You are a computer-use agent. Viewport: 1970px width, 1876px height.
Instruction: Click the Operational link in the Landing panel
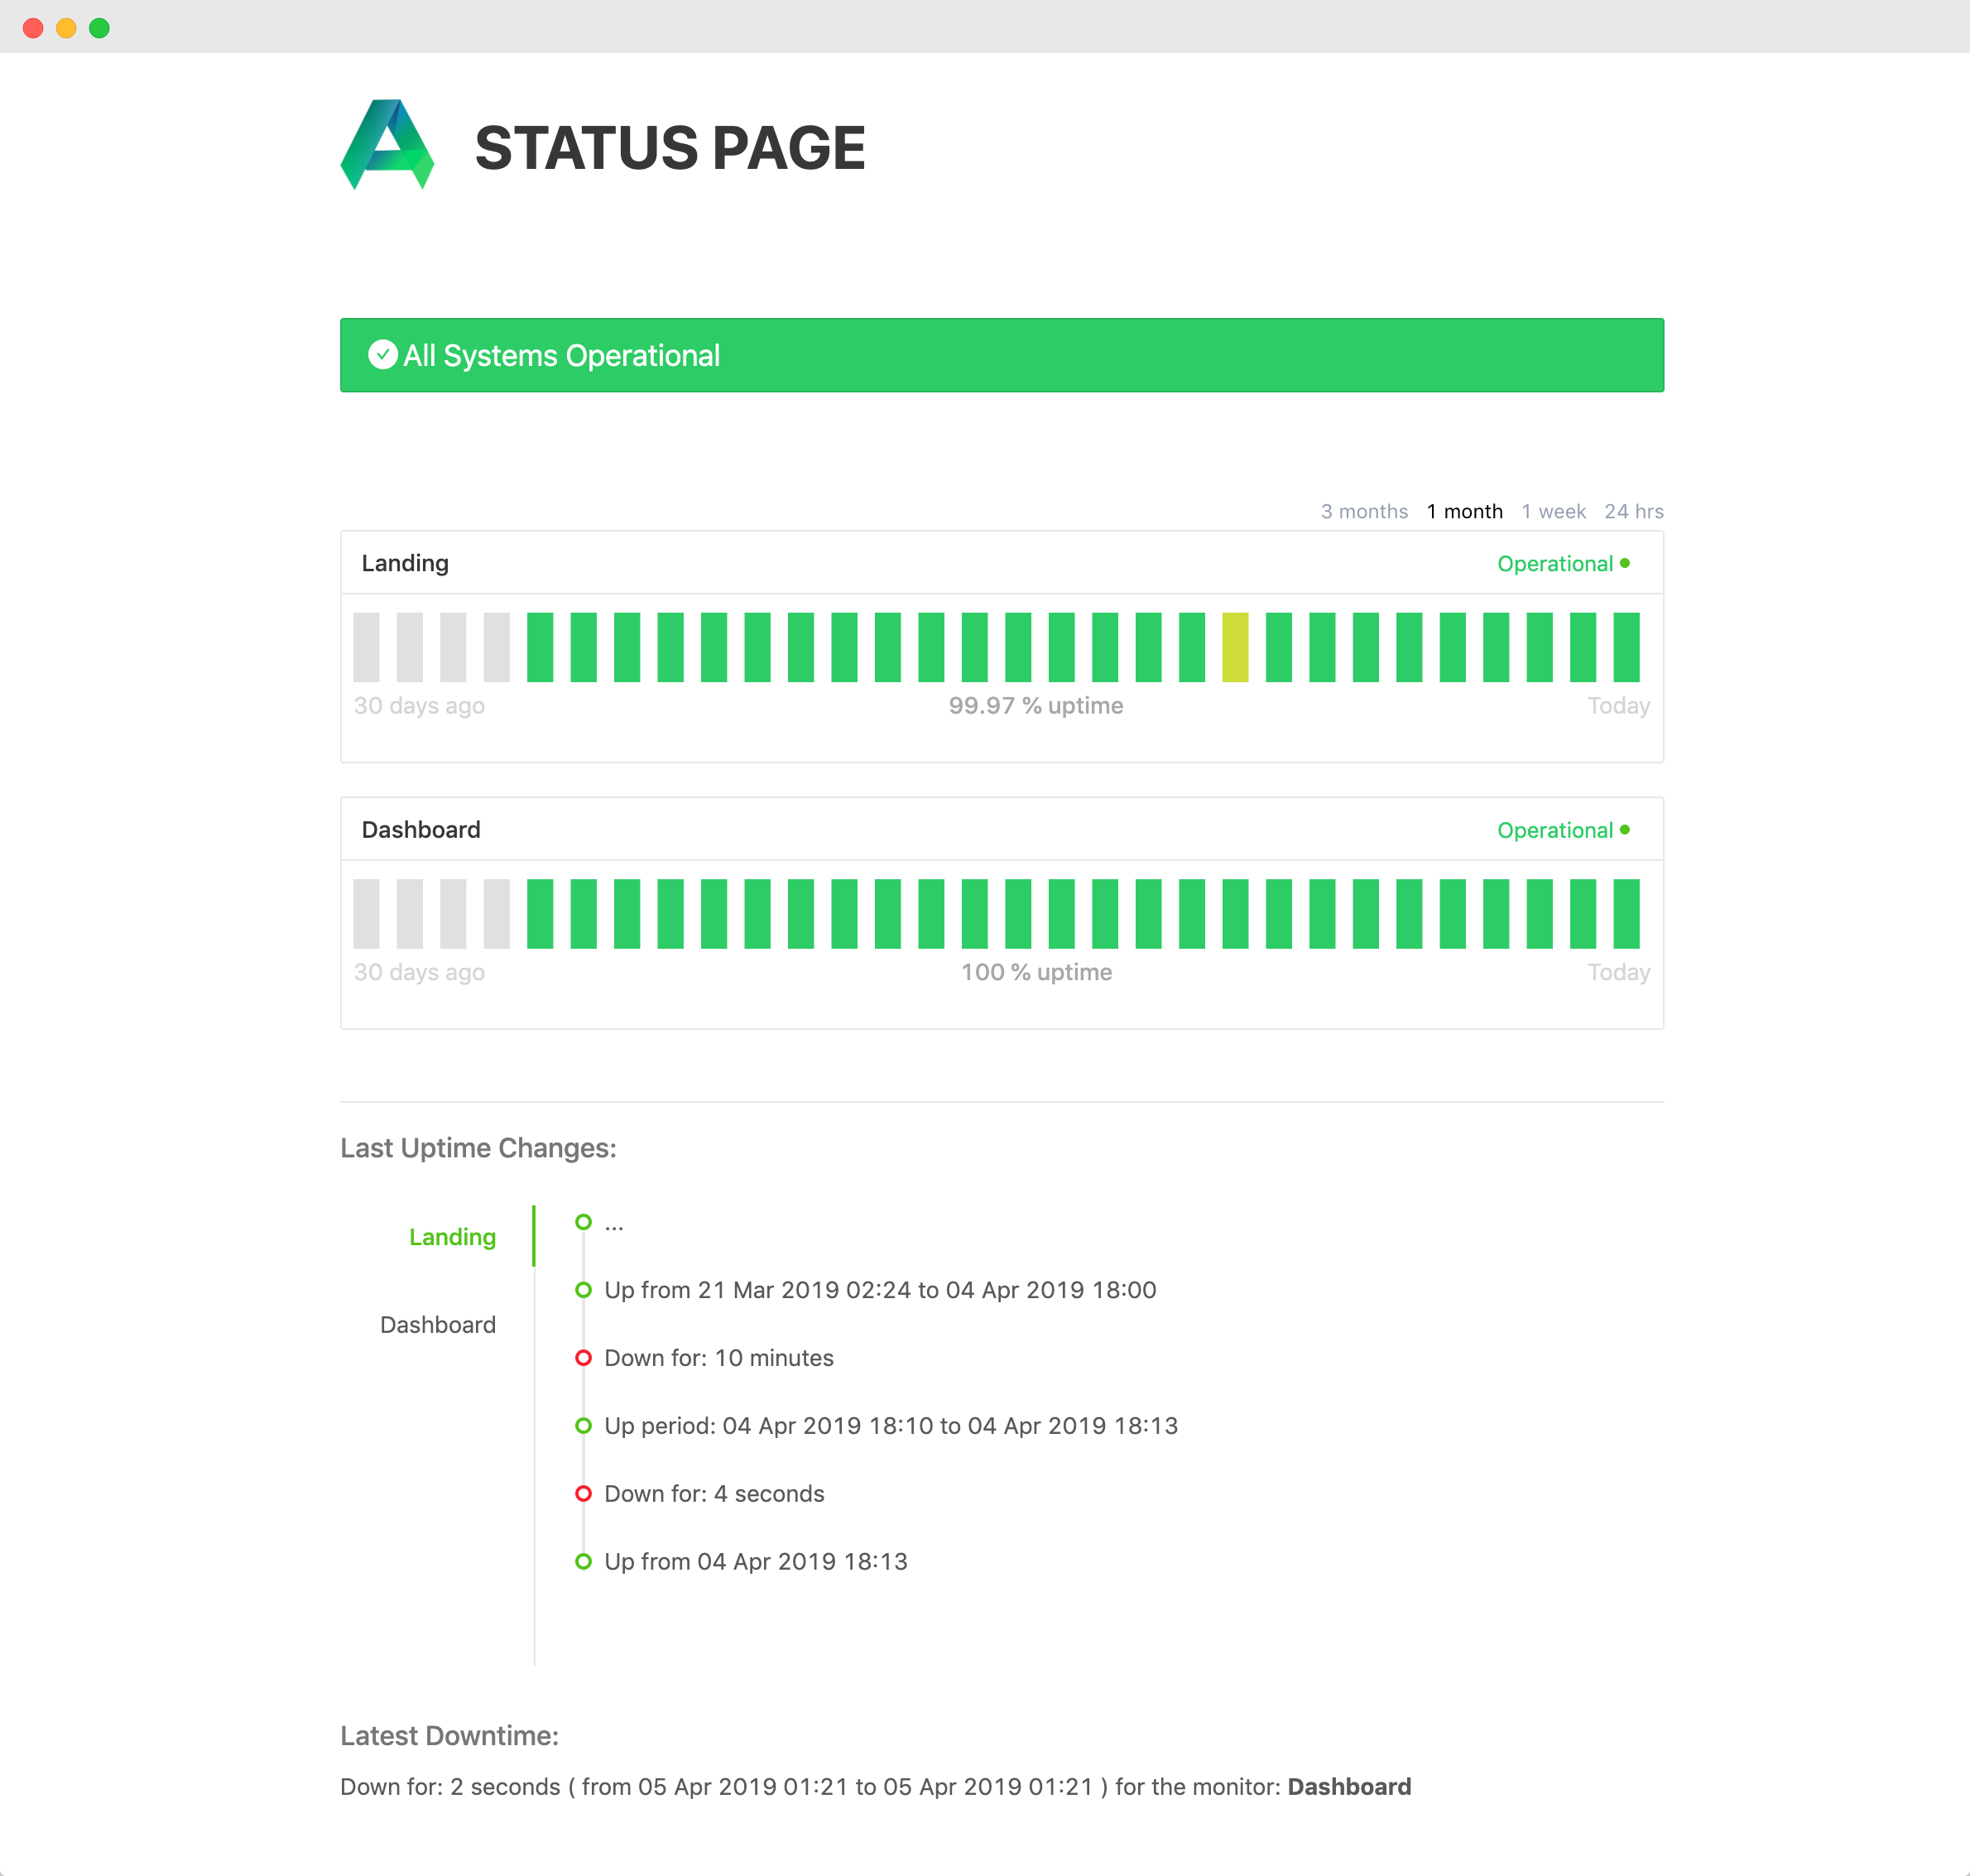coord(1554,564)
